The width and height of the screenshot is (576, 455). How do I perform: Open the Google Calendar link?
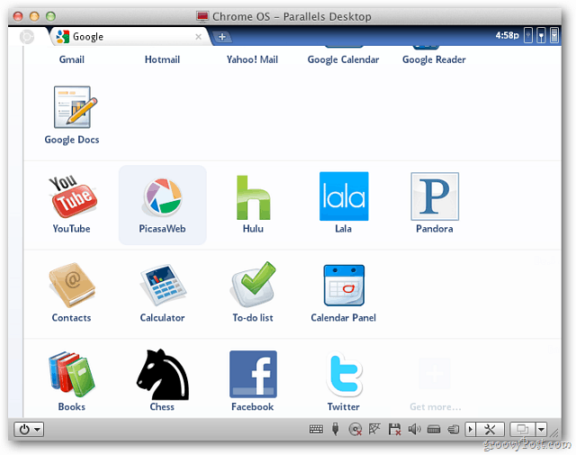pos(344,59)
